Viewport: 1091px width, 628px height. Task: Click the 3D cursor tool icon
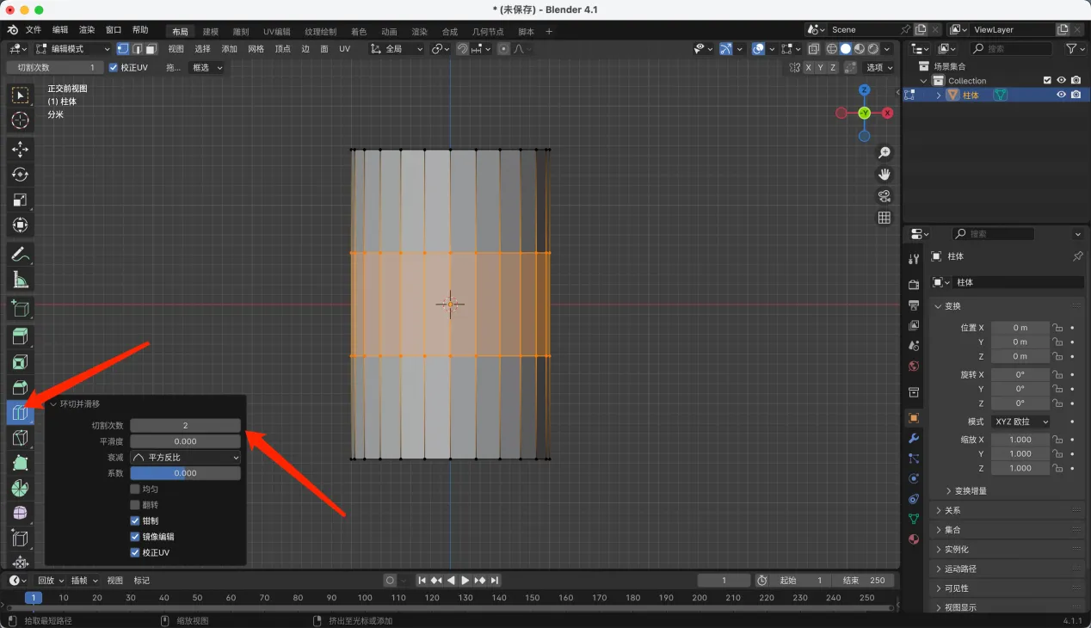tap(20, 120)
